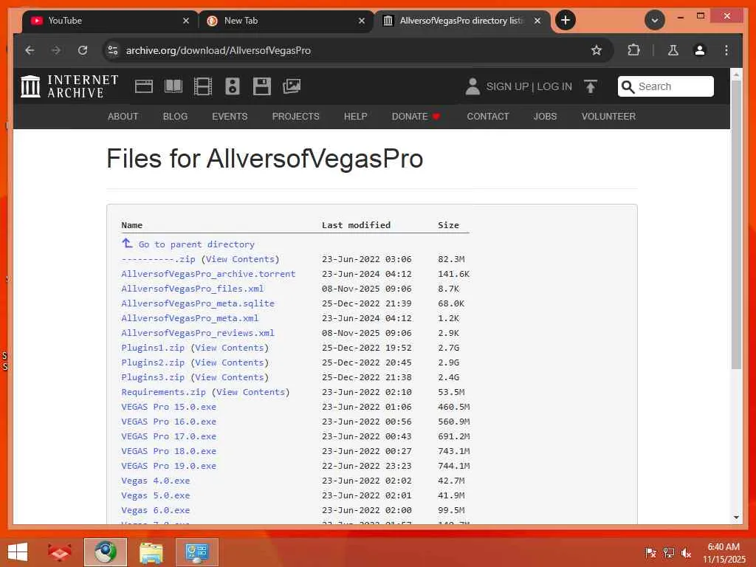The image size is (756, 567).
Task: Open AllversofVegasPro_reviews.xml link
Action: (198, 333)
